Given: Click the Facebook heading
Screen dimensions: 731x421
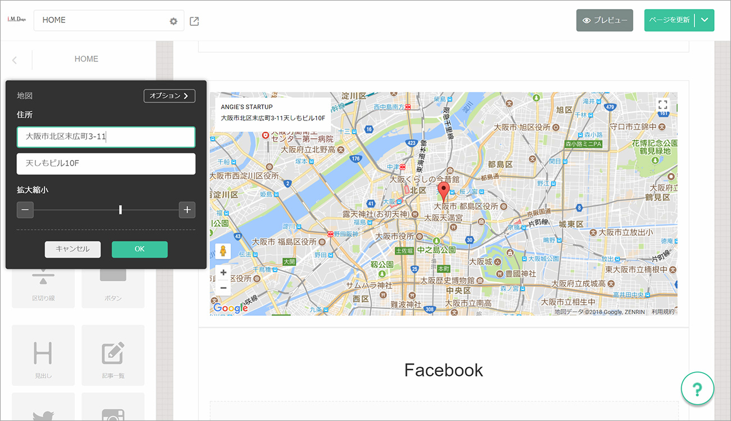Looking at the screenshot, I should (x=444, y=370).
